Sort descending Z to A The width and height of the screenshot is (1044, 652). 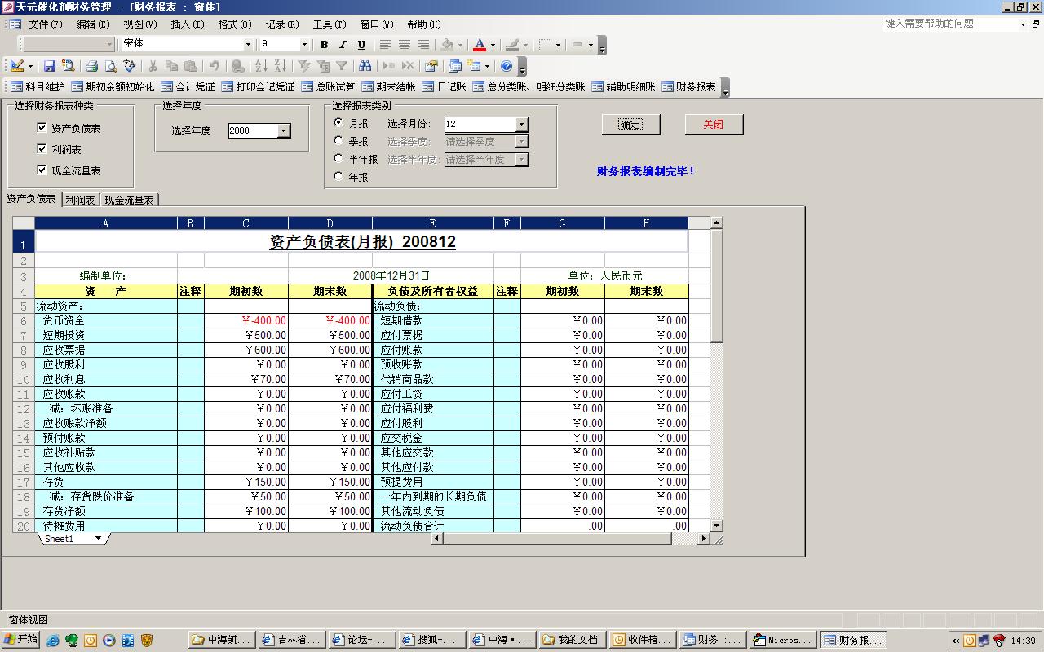coord(280,66)
